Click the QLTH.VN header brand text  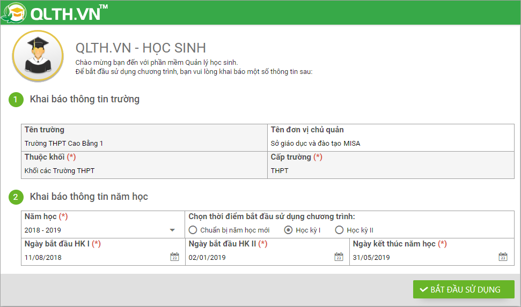[x=65, y=13]
